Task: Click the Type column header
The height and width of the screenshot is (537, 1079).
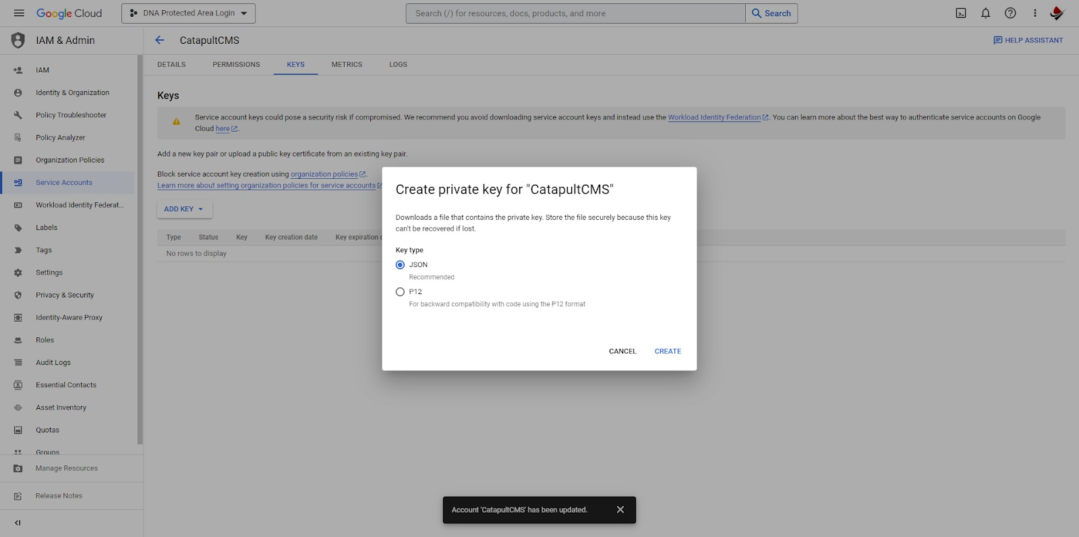Action: [x=174, y=237]
